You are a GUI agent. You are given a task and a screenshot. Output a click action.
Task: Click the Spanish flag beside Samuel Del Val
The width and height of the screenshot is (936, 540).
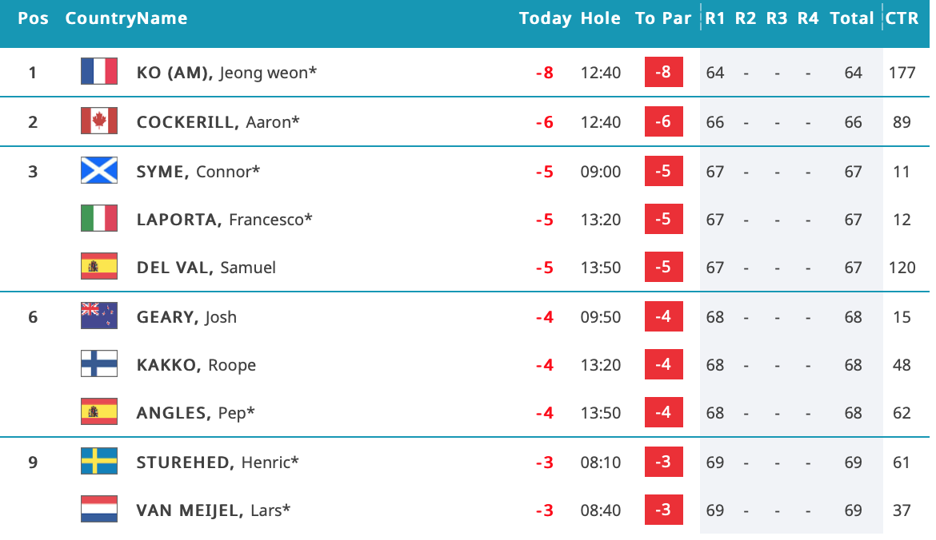pos(99,267)
